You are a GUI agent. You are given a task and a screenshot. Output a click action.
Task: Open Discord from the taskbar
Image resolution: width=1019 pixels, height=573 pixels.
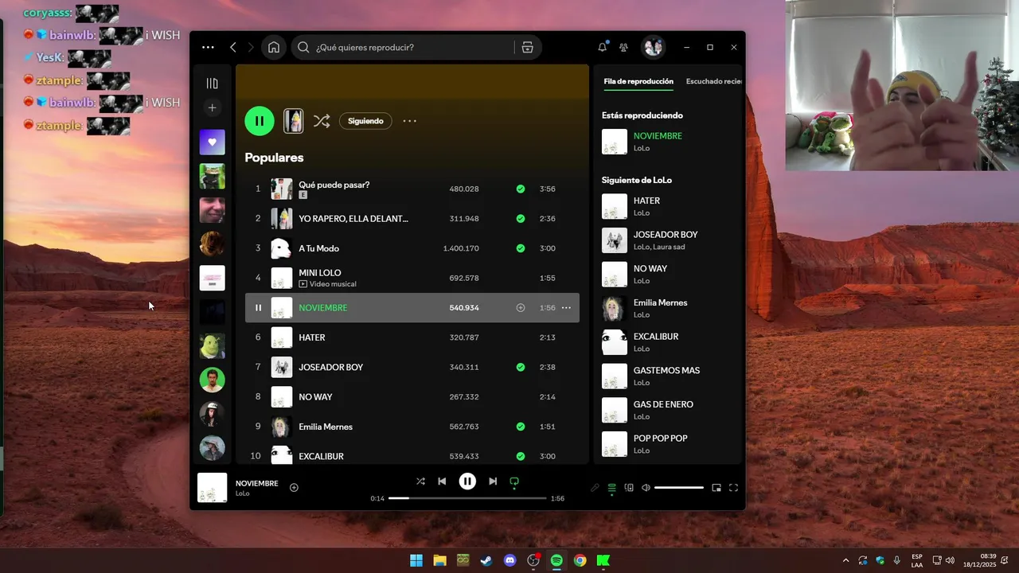(x=510, y=560)
